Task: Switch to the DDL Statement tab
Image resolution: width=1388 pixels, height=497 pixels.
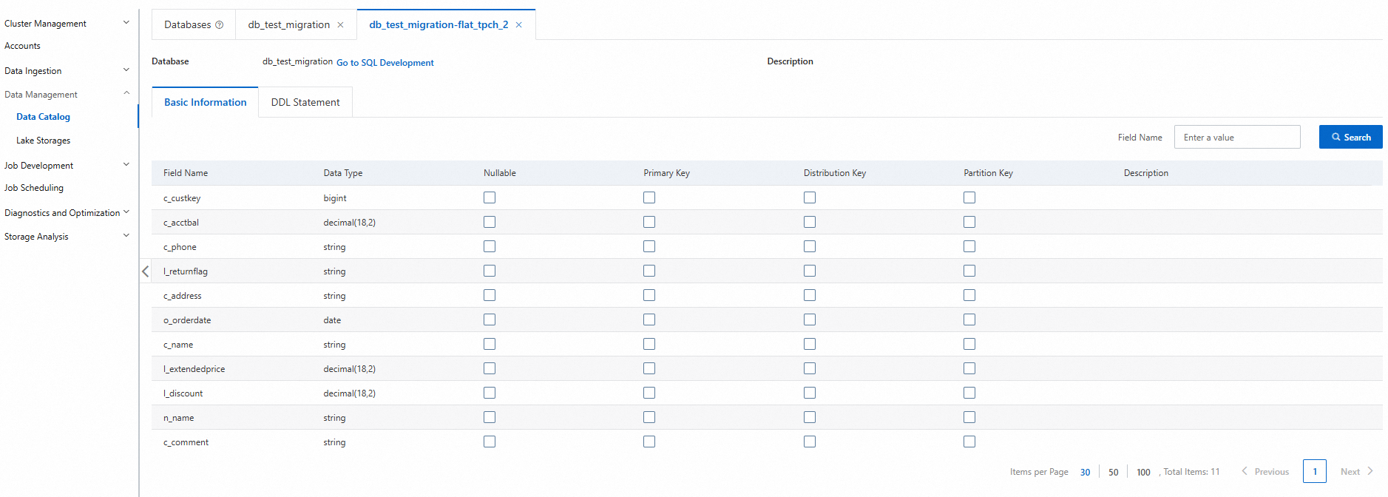Action: pos(305,102)
